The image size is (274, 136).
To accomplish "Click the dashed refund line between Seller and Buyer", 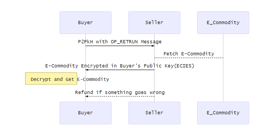I will 120,96.
